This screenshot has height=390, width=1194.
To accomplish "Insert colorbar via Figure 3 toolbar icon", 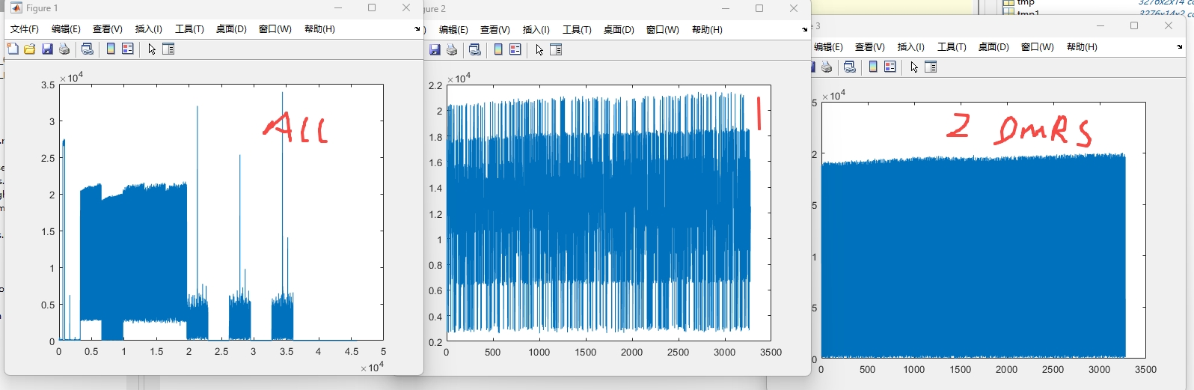I will click(873, 67).
